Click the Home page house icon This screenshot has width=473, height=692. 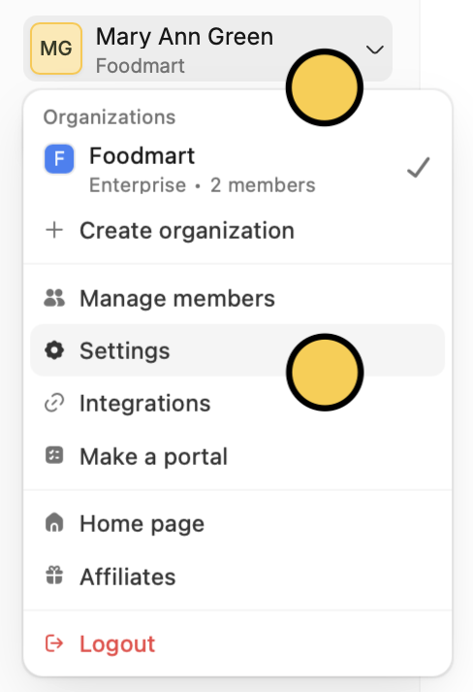54,523
